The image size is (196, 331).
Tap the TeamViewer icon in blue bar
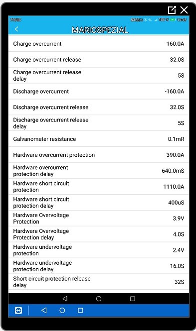tap(18, 311)
